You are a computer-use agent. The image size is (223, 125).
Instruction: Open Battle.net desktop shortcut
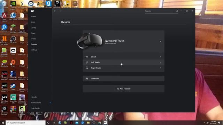[4, 28]
